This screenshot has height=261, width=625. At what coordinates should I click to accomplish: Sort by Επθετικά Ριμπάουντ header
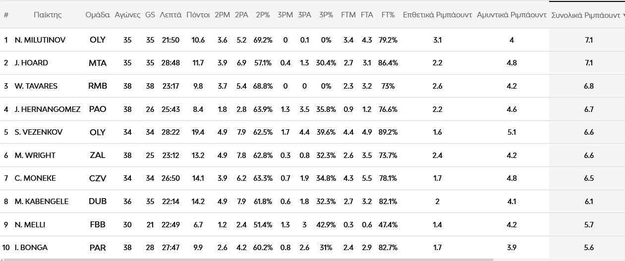coord(437,15)
